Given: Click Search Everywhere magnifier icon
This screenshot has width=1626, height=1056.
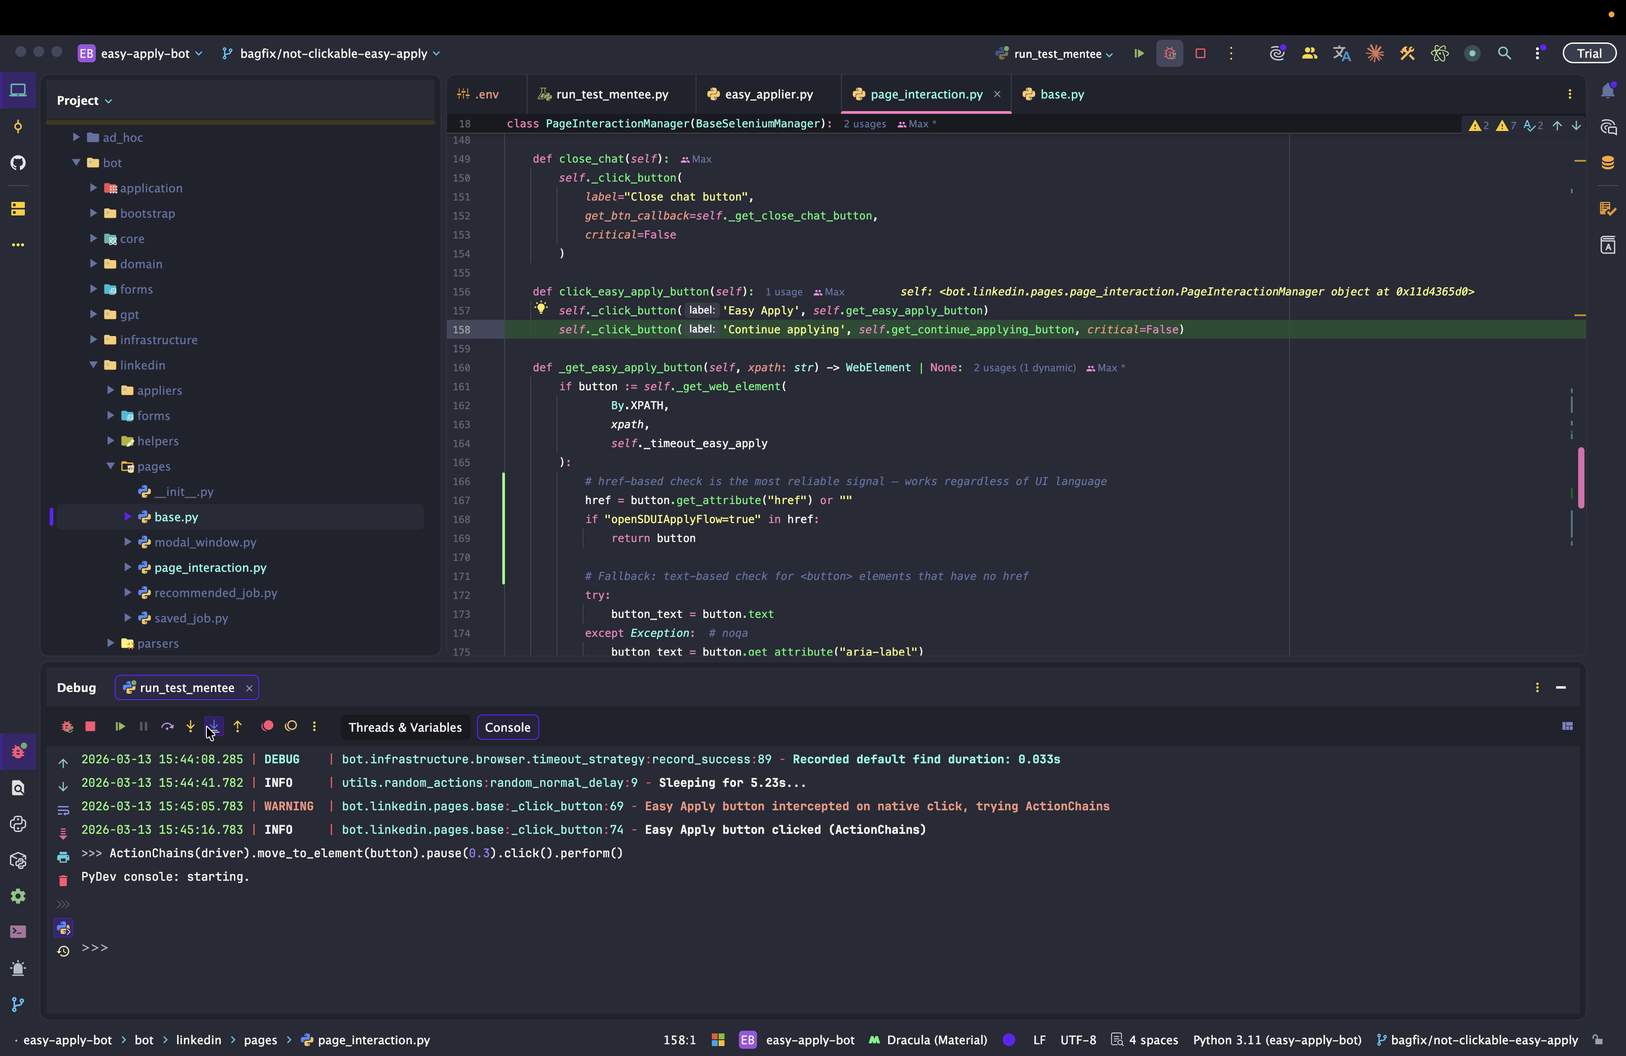Looking at the screenshot, I should coord(1505,53).
